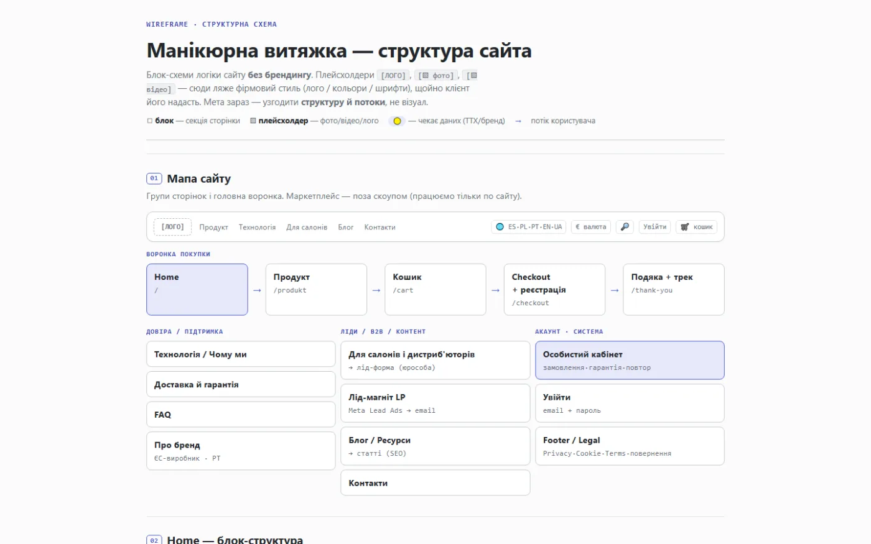Click the Кошик /cart funnel card
871x544 pixels.
coord(435,290)
